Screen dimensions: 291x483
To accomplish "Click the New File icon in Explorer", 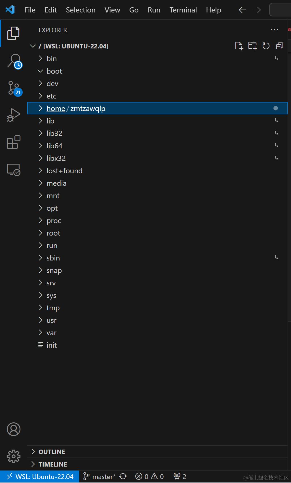I will coord(239,46).
